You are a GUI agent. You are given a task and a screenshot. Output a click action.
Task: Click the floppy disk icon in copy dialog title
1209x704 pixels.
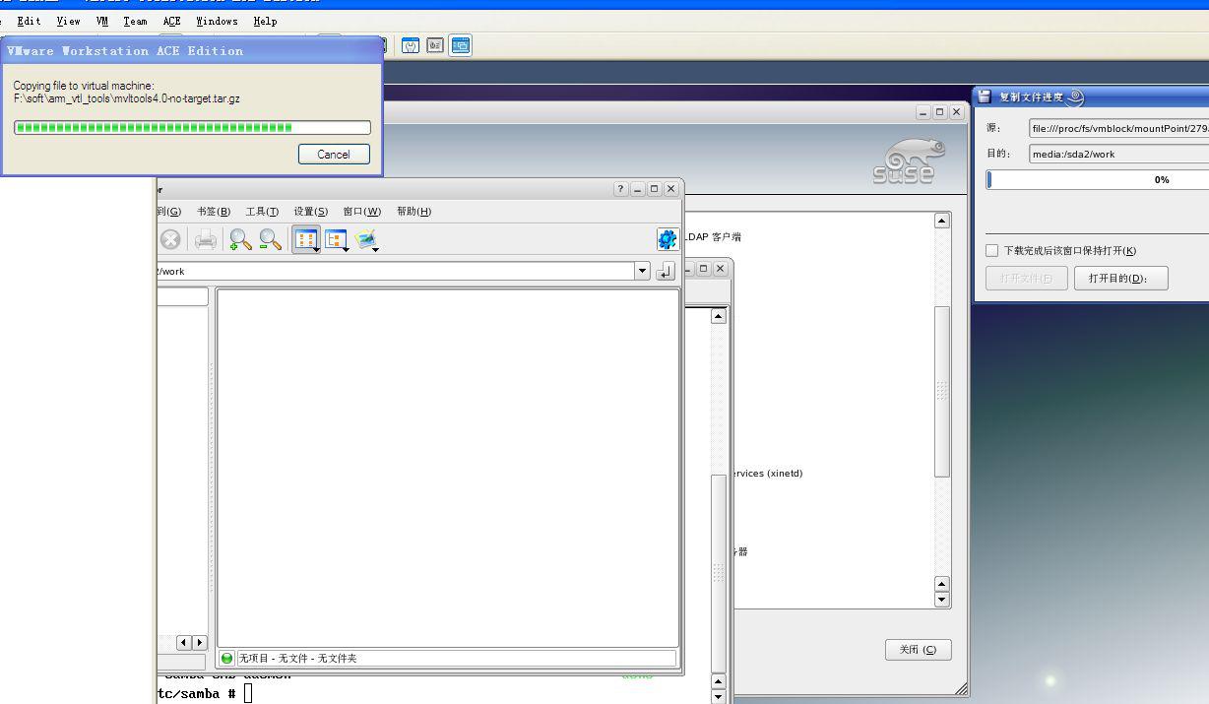coord(984,96)
